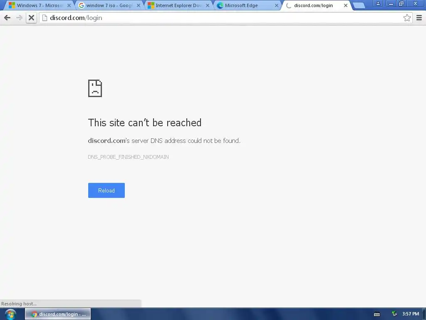Click the Show desktop strip in taskbar

[424, 314]
